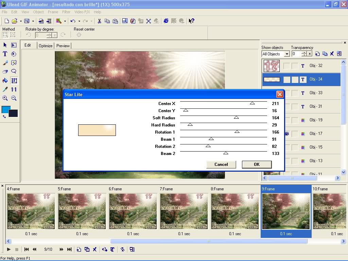348x261 pixels.
Task: Select the Fill bucket tool
Action: pos(5,81)
